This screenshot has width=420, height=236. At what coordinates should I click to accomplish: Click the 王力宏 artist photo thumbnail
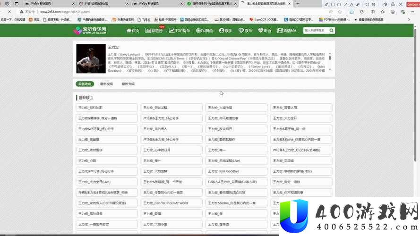91,59
